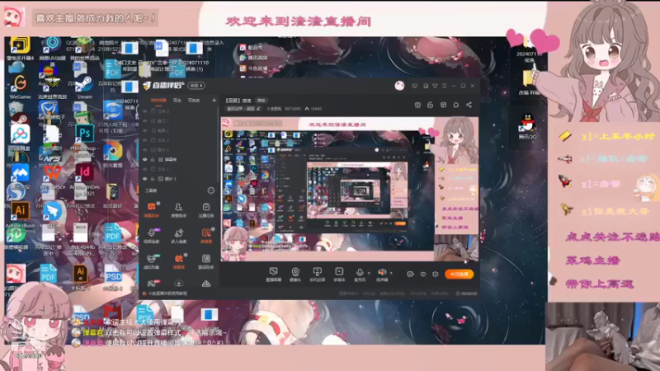Image resolution: width=660 pixels, height=371 pixels.
Task: Add a phone screen cast (手机投屏) source
Action: pos(318,275)
